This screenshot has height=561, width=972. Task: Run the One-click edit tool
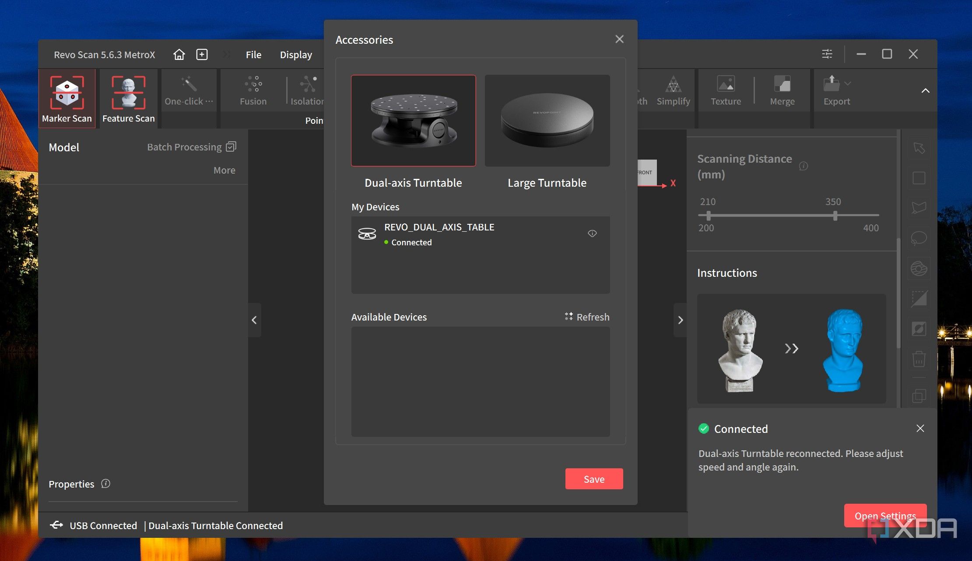[x=189, y=91]
